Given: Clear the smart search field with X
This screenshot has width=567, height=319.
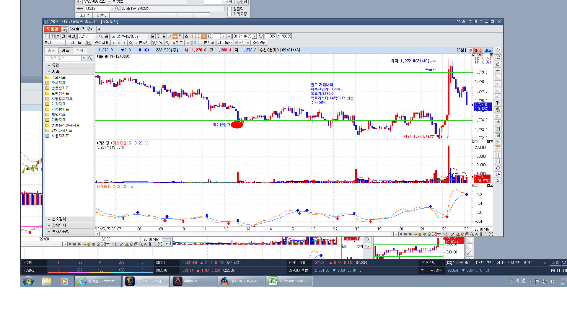Looking at the screenshot, I should [x=84, y=58].
